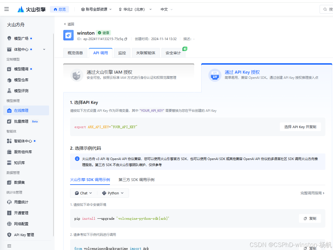Switch to 火山引擎 SDK 调用示例 tab
The image size is (333, 250).
(90, 180)
